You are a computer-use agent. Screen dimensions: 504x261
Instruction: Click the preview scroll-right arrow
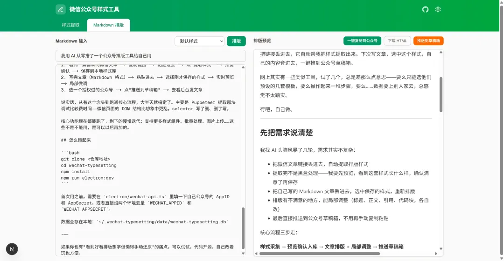(436, 253)
